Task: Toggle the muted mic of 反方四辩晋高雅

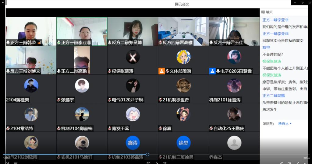Action: 160,43
